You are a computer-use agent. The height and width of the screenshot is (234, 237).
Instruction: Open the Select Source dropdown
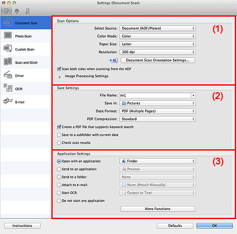point(158,28)
